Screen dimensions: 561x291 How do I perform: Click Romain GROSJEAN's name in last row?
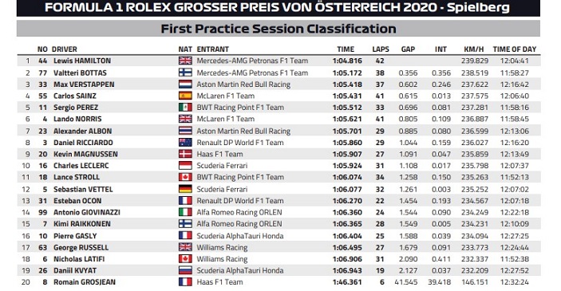click(85, 282)
